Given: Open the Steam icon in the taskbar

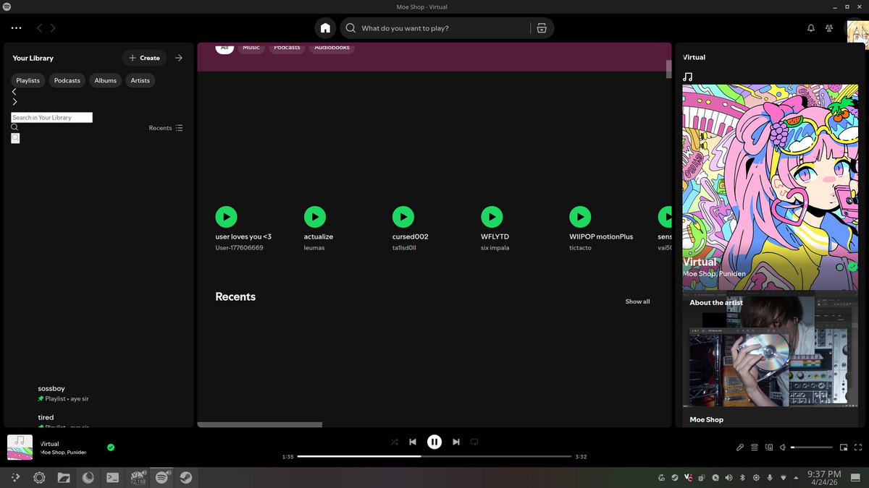Looking at the screenshot, I should point(186,477).
